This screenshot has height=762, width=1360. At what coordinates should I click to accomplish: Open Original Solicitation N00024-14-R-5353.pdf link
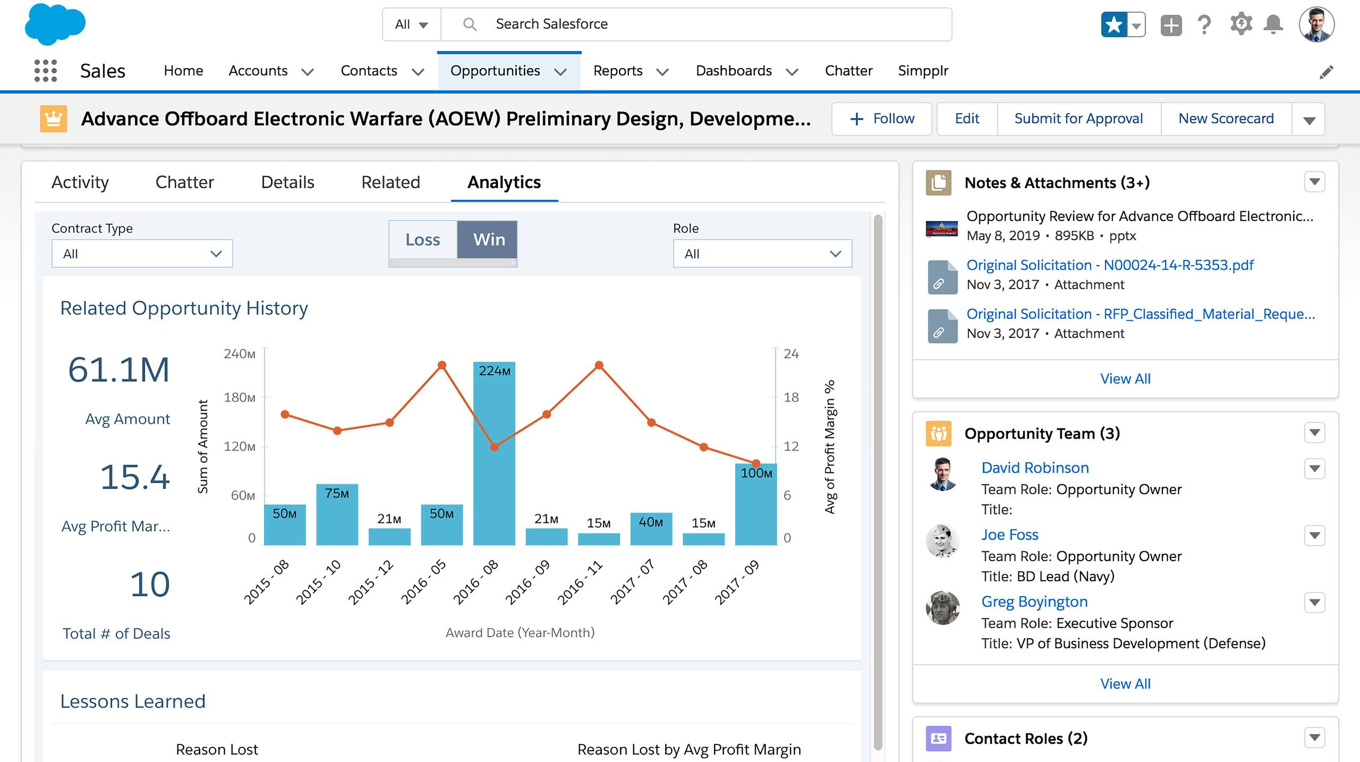1110,265
